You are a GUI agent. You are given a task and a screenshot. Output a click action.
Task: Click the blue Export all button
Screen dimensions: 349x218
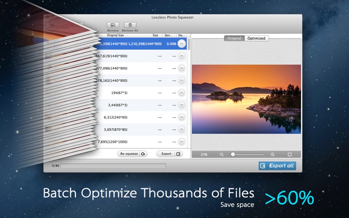pyautogui.click(x=277, y=166)
